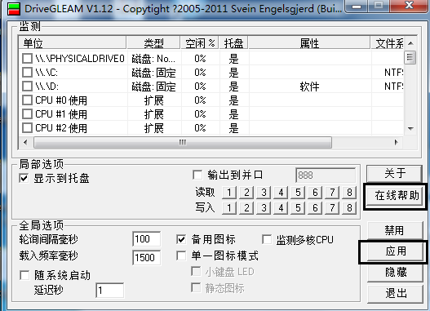430x311 pixels.
Task: Click the parallel port address field 888
Action: 326,175
